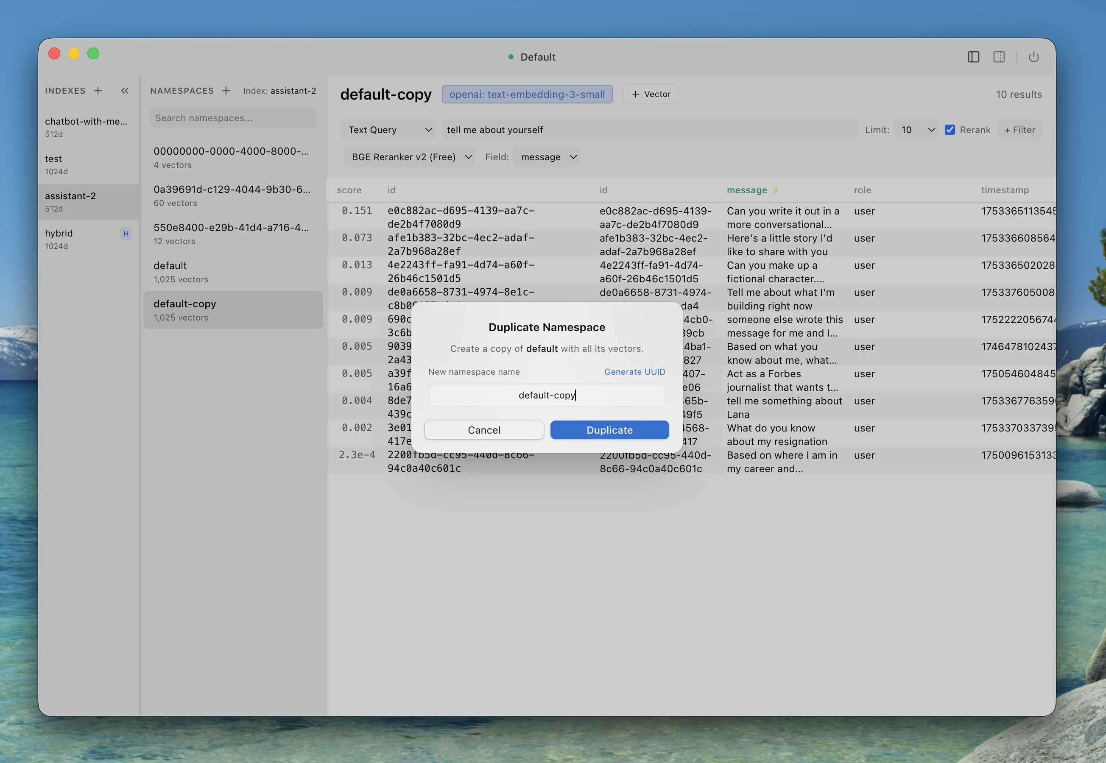
Task: Click the blue Duplicate button
Action: pos(609,430)
